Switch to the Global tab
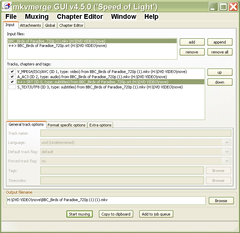 [50, 25]
